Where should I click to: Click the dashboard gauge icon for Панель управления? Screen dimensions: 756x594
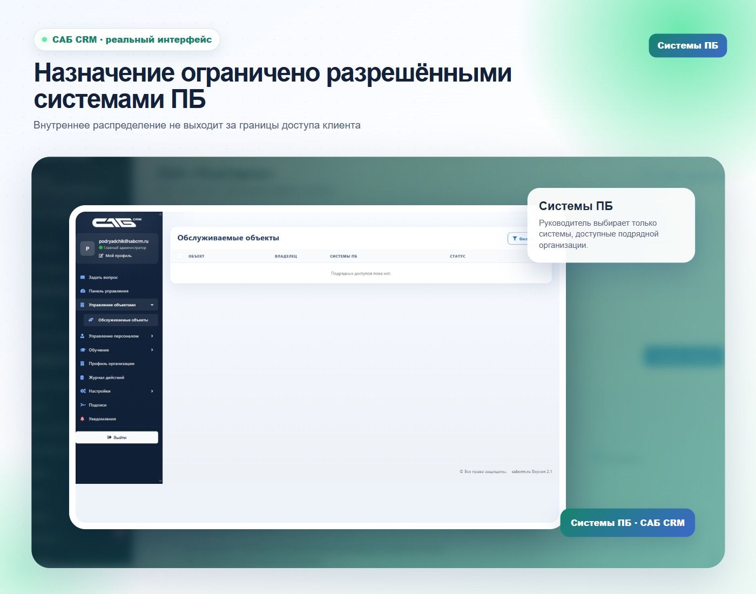[83, 291]
